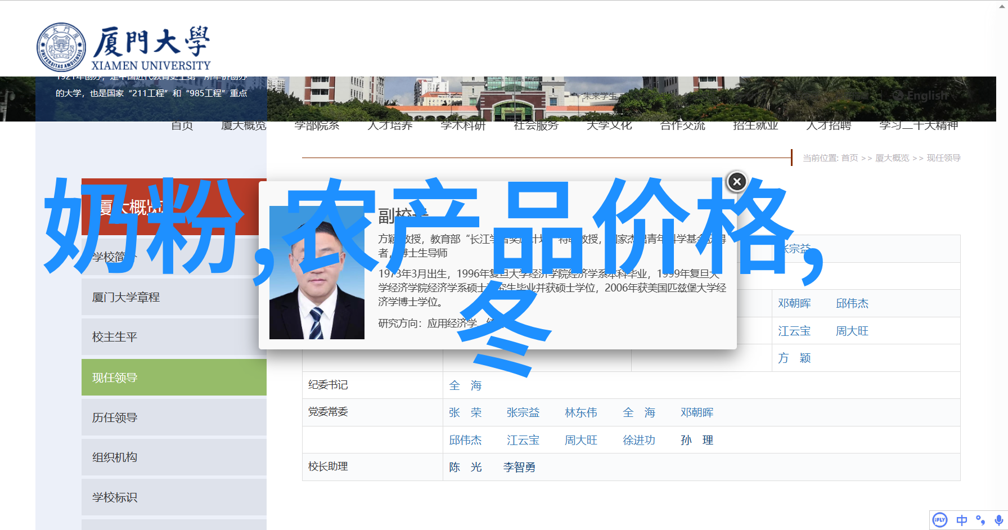Open the 人才招聘 navigation menu item
1008x530 pixels.
click(829, 125)
